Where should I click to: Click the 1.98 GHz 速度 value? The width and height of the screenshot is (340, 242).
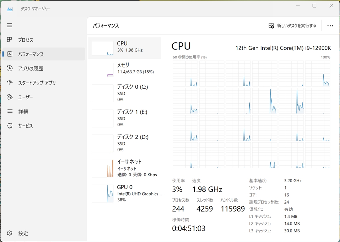click(x=207, y=189)
